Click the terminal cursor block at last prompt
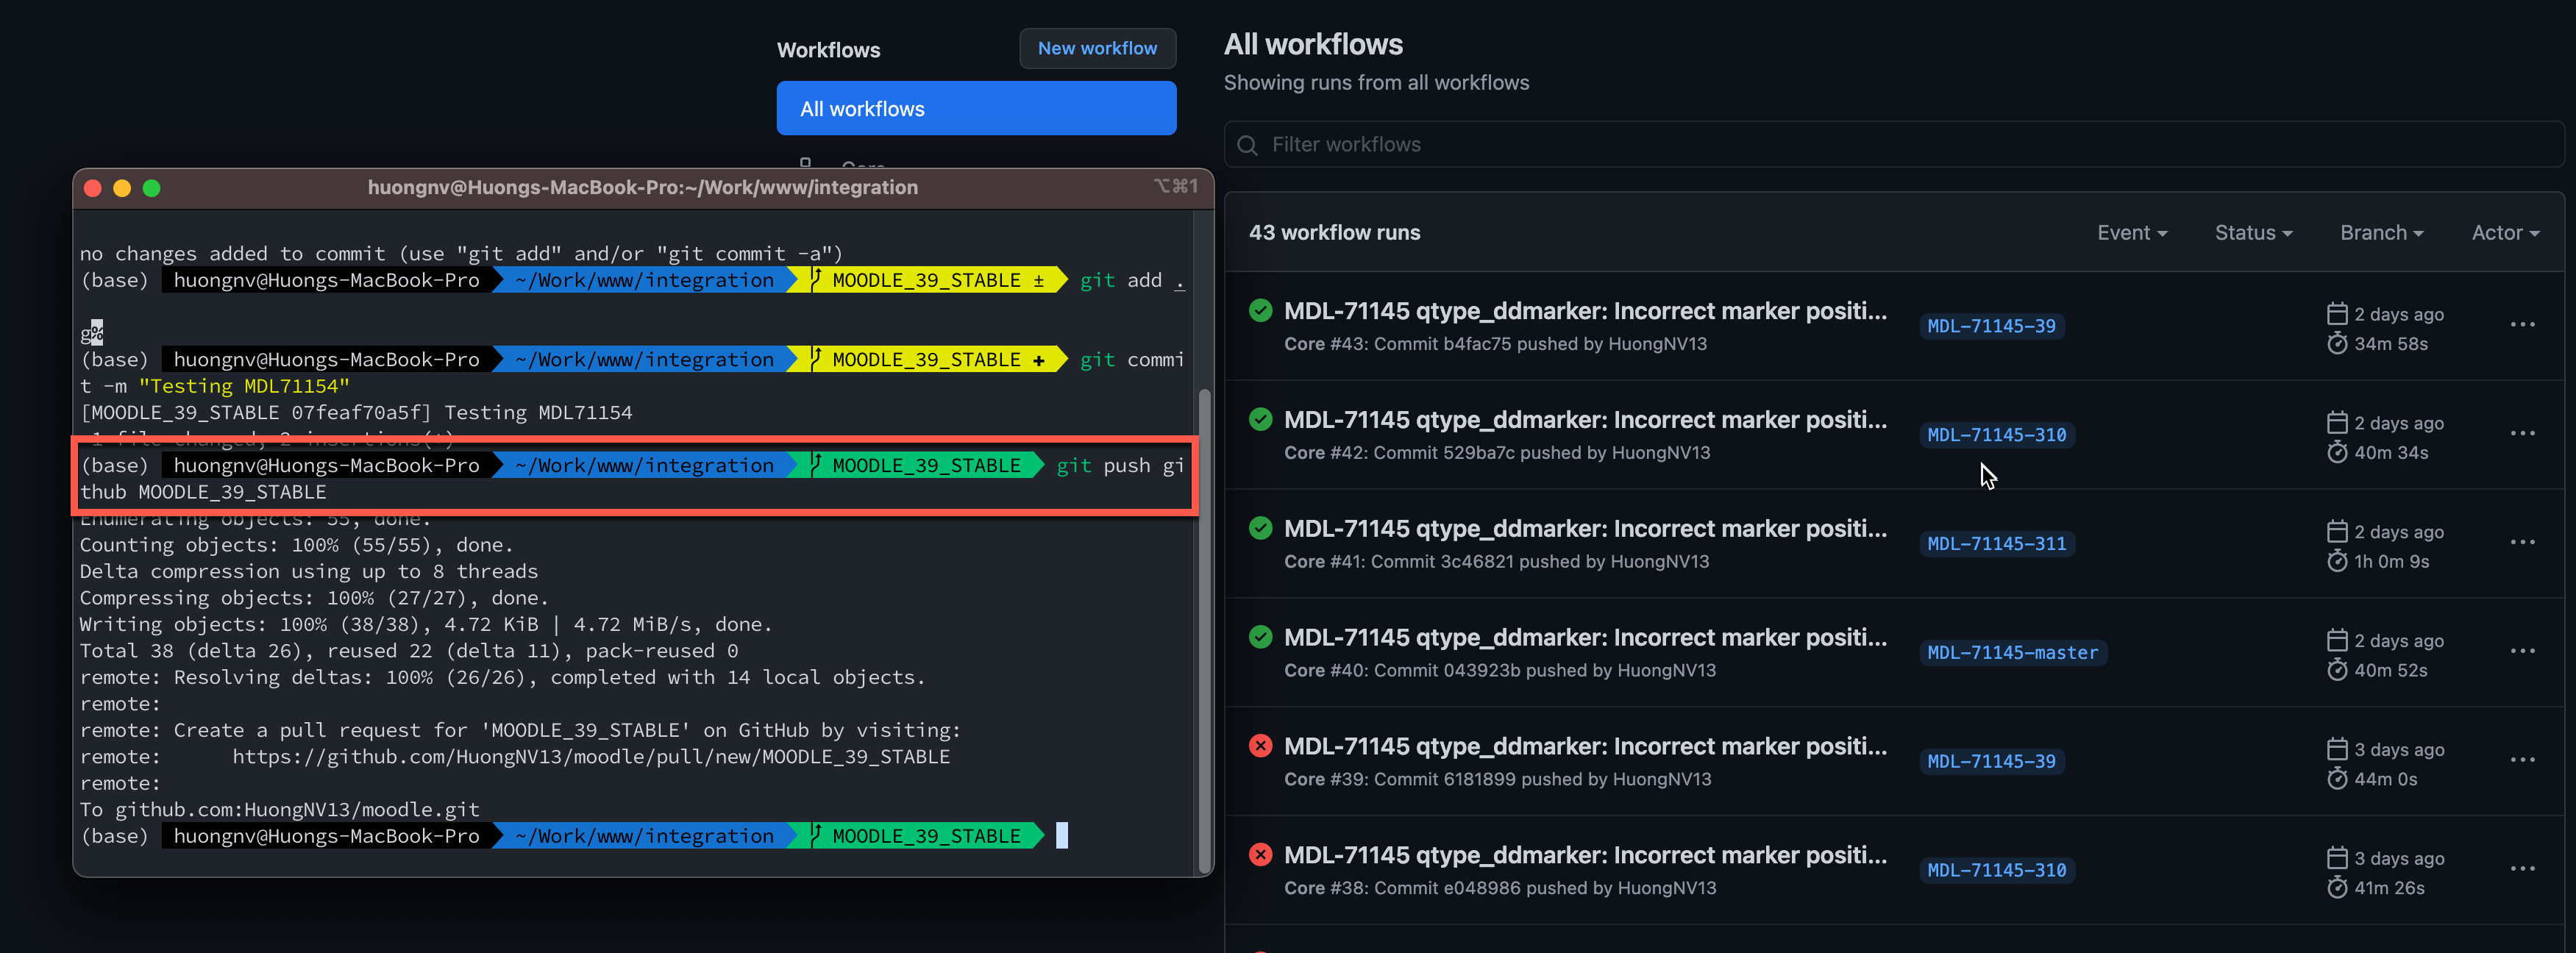Screen dimensions: 2576x953 pyautogui.click(x=1061, y=835)
